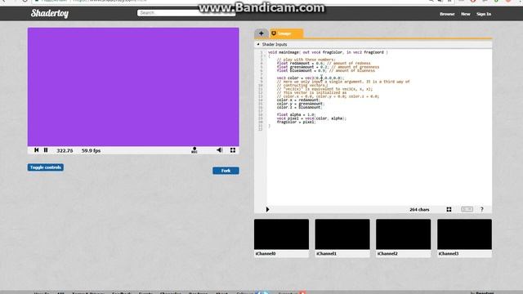The width and height of the screenshot is (523, 294).
Task: Pause the shader preview
Action: tap(46, 150)
